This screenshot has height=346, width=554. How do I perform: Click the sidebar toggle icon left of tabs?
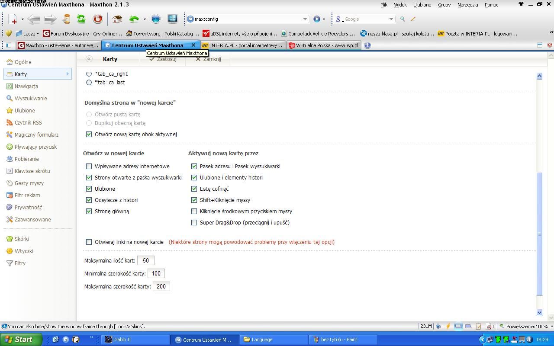[8, 45]
